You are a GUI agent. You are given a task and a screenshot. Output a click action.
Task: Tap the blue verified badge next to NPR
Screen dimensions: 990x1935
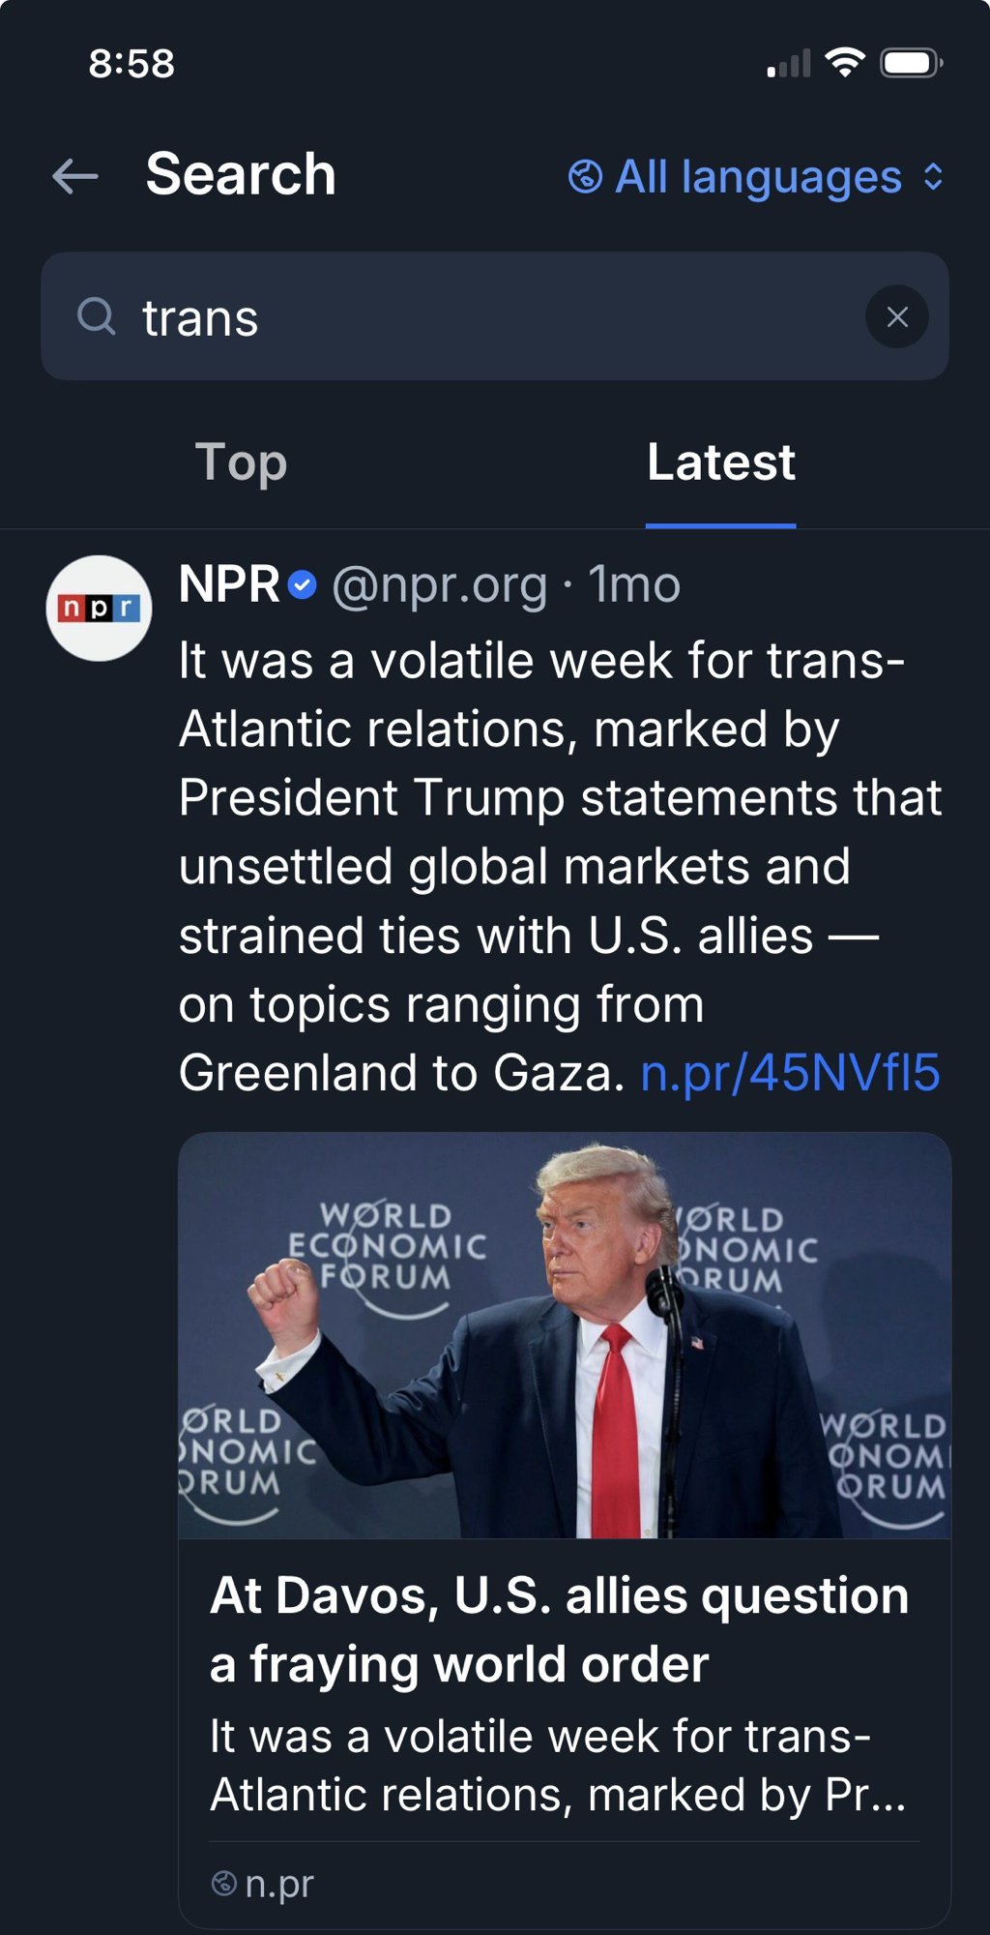click(303, 585)
